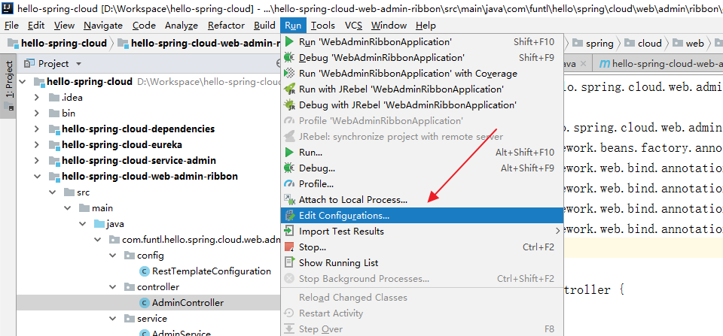Open Import Test Results submenu arrow
723x336 pixels.
pos(557,231)
